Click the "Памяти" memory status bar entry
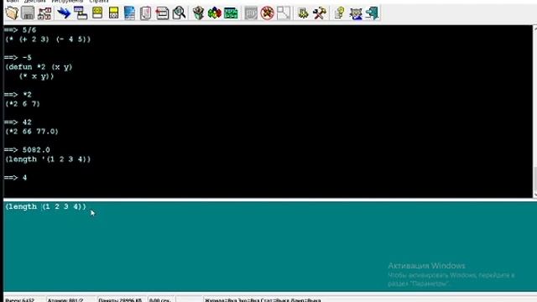Image resolution: width=537 pixels, height=302 pixels. pos(120,300)
